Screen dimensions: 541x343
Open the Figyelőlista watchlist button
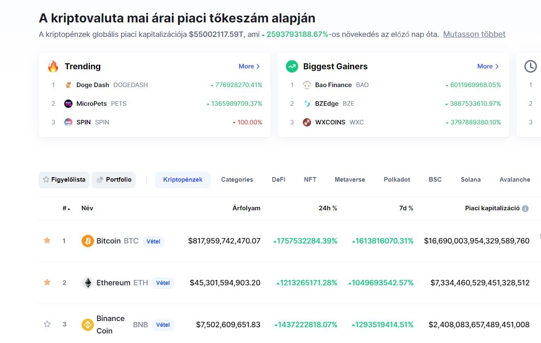point(64,180)
